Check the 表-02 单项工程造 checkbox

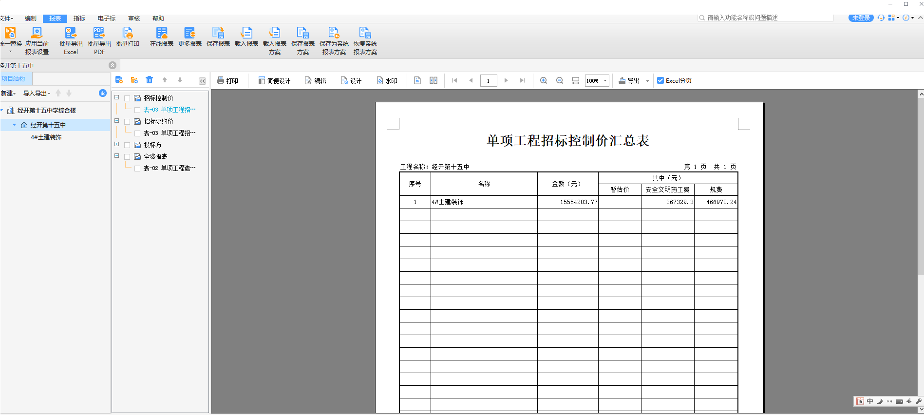137,169
